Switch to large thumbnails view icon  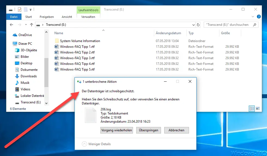click(258, 109)
